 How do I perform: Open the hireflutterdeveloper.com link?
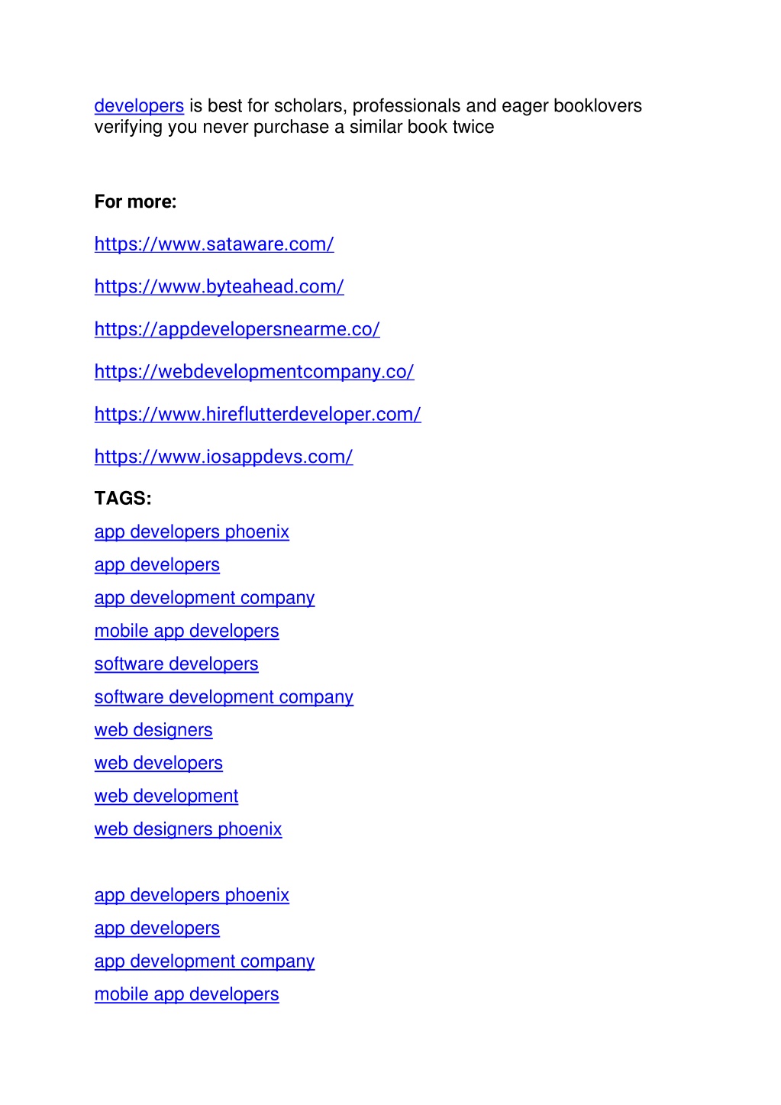[x=258, y=414]
